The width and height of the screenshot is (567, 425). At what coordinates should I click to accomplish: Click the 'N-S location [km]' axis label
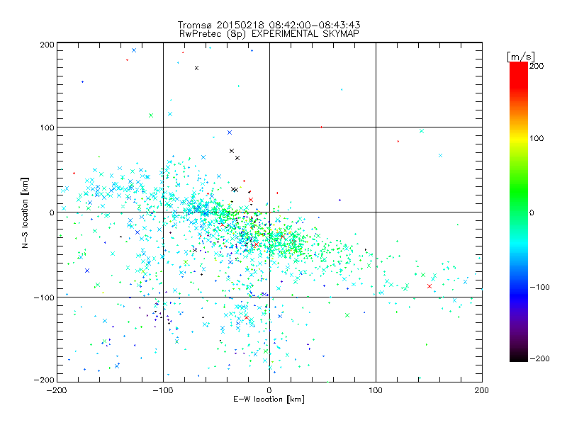coord(25,213)
